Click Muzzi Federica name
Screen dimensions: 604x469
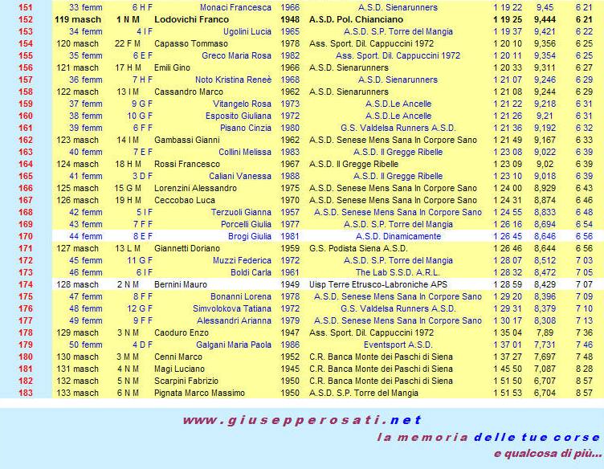point(242,260)
